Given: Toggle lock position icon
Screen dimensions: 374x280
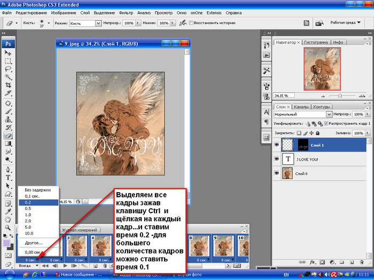Looking at the screenshot, I should pyautogui.click(x=311, y=133).
